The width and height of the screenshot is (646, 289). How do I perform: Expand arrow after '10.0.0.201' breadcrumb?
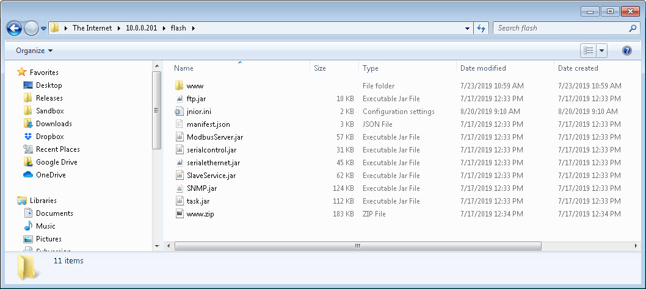[164, 29]
